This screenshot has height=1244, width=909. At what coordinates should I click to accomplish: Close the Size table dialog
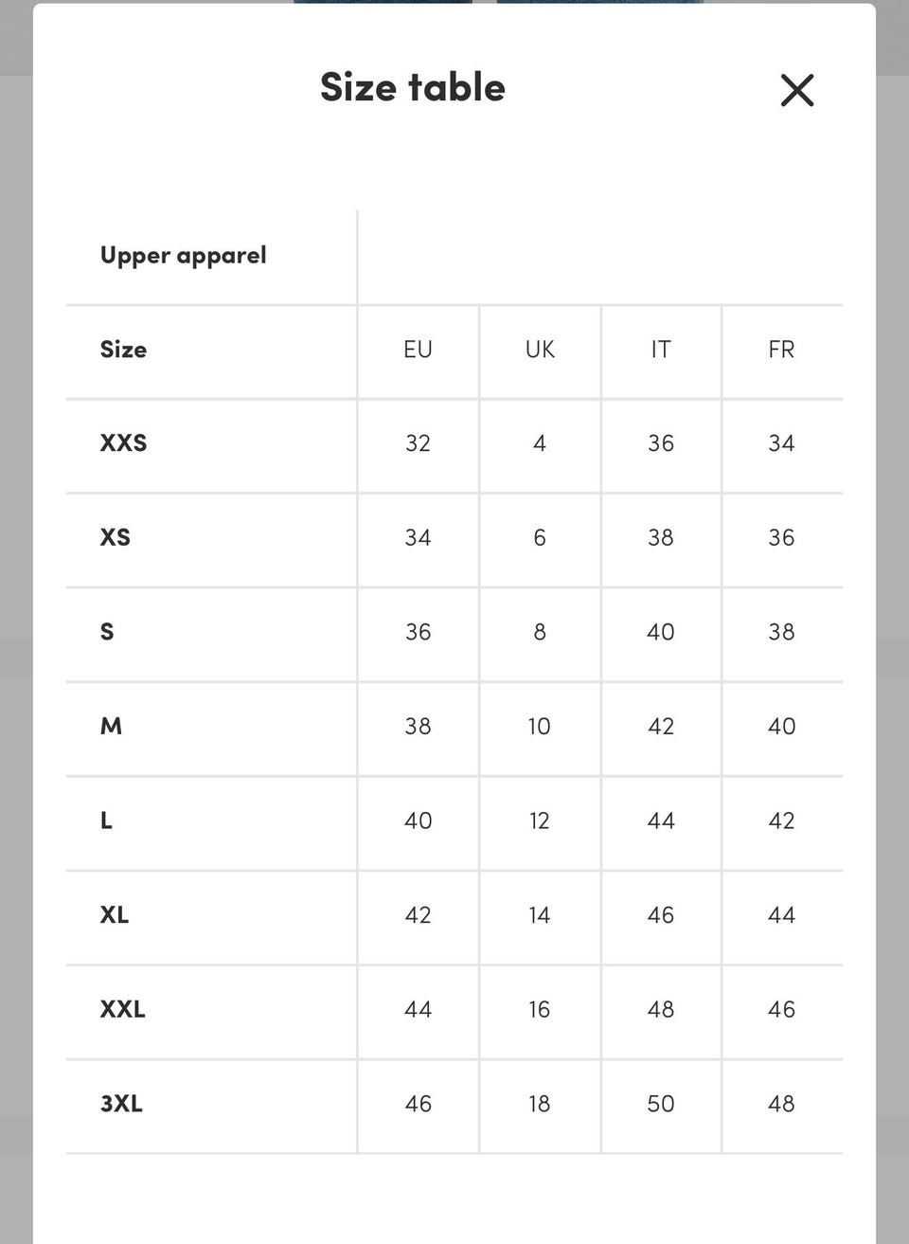click(796, 90)
